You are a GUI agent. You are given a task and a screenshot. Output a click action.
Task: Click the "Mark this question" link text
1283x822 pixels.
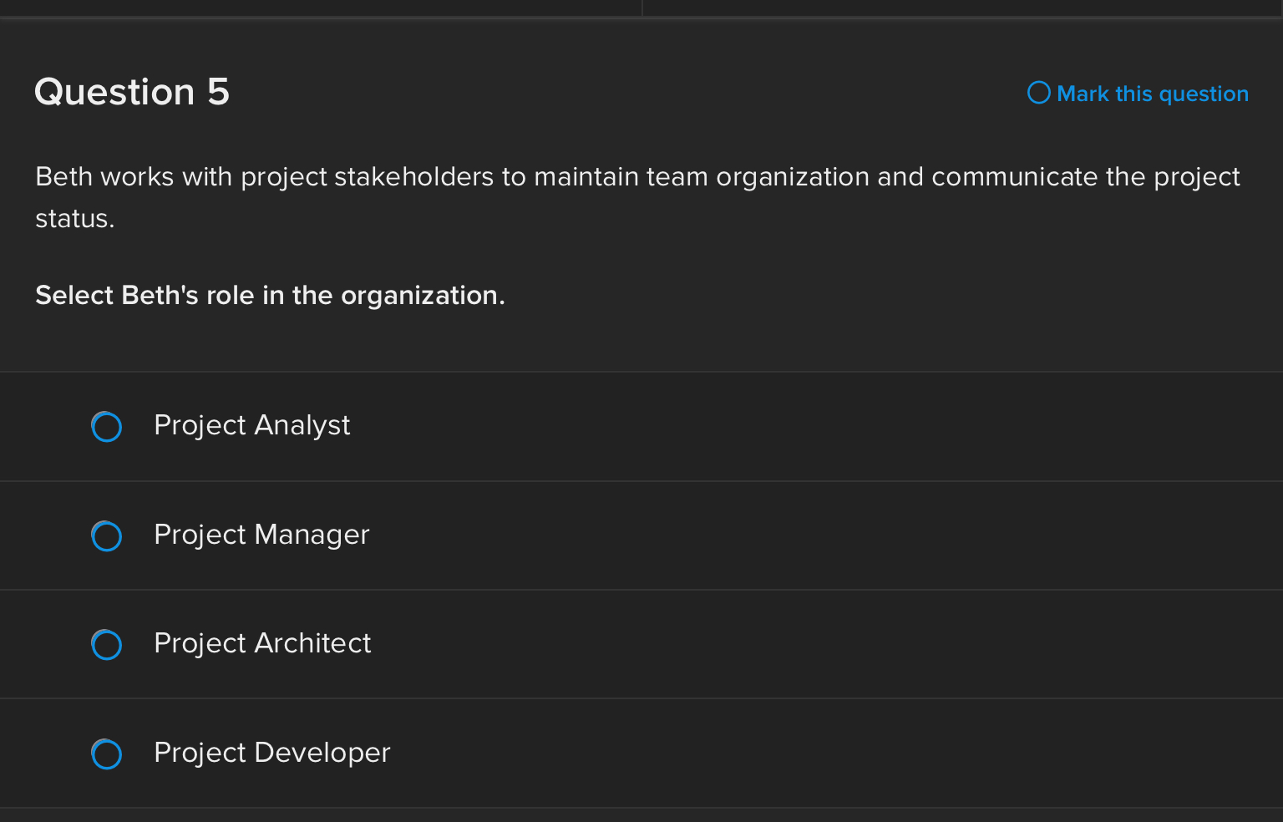click(x=1152, y=94)
